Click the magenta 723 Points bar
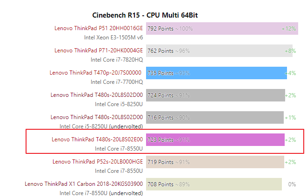307x196 pixels. (215, 139)
